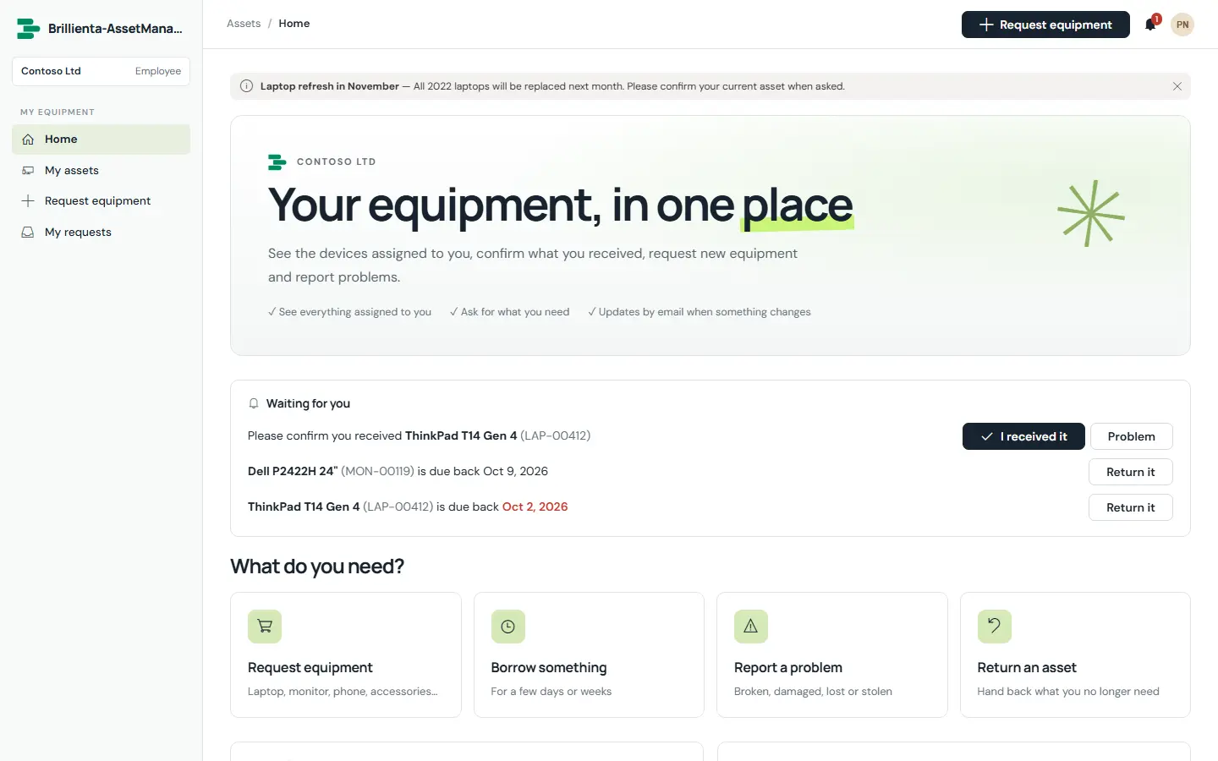Select Request equipment in the sidebar
Screen dimensions: 1218x761
point(101,201)
